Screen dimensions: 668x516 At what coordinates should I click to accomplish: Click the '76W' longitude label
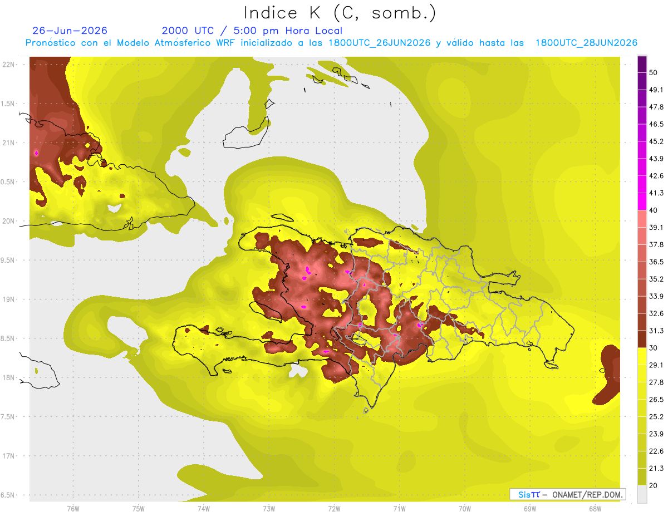73,508
